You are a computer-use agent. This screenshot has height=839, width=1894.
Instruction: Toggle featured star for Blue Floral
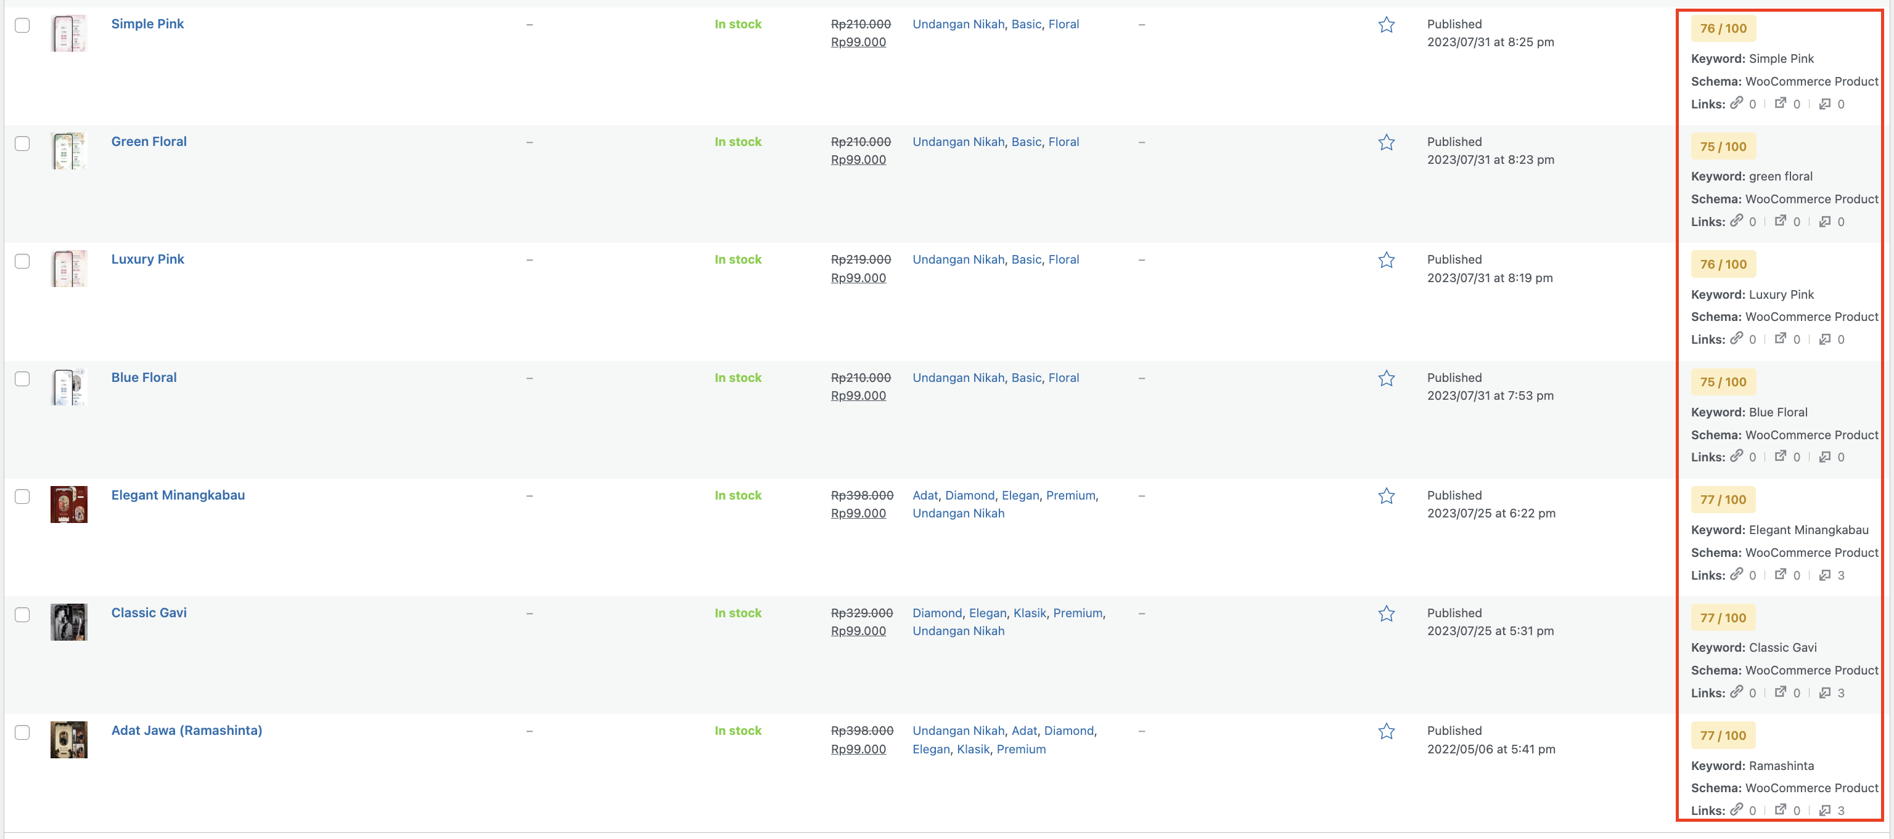coord(1386,378)
